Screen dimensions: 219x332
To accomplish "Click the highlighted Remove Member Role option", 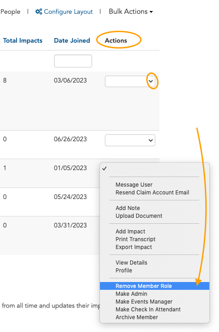I will pyautogui.click(x=155, y=286).
